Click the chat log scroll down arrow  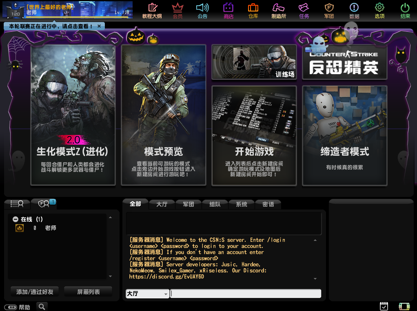tap(315, 279)
